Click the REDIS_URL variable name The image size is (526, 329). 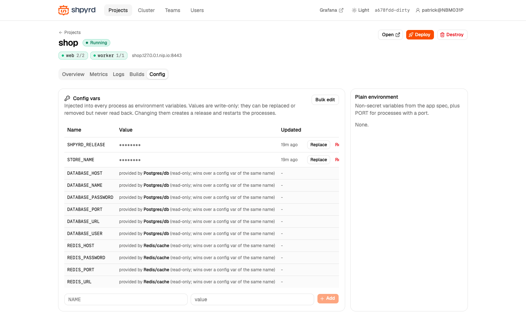79,282
